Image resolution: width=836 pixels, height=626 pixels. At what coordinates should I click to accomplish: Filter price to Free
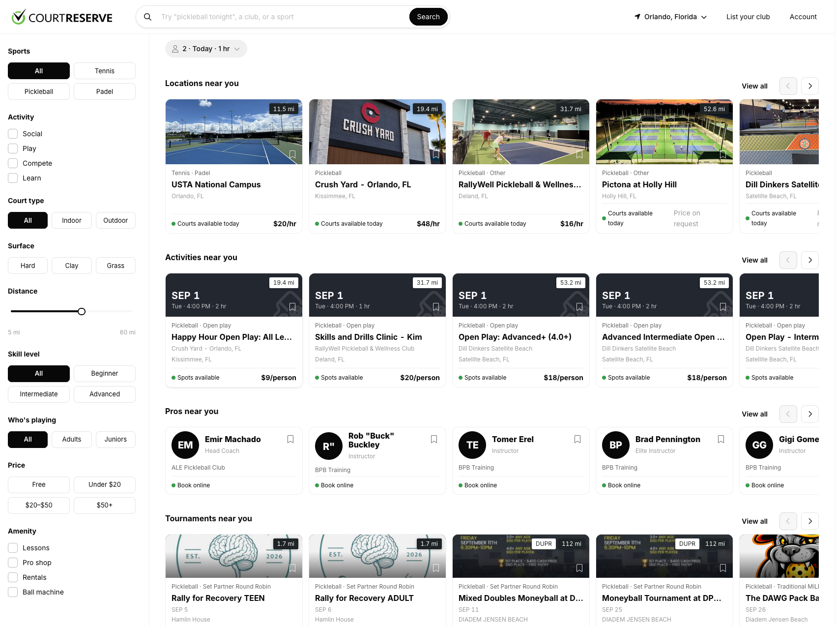(39, 485)
